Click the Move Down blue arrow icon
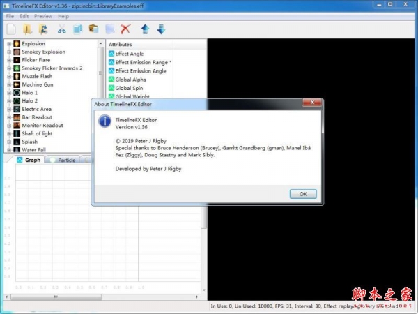Screen dimensions: 418x314 [161, 29]
